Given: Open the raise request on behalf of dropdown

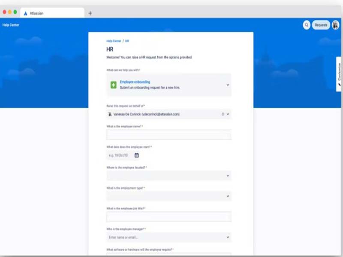Looking at the screenshot, I should pos(229,114).
